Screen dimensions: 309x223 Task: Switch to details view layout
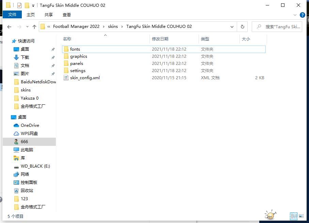(293, 216)
